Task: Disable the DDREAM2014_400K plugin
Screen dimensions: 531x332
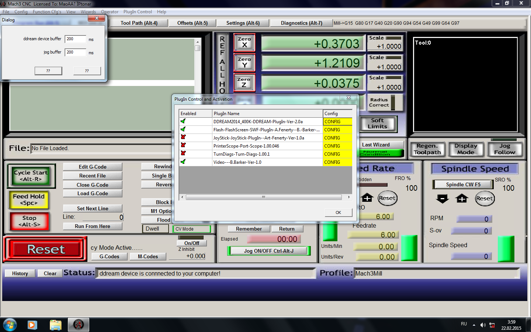Action: (183, 121)
